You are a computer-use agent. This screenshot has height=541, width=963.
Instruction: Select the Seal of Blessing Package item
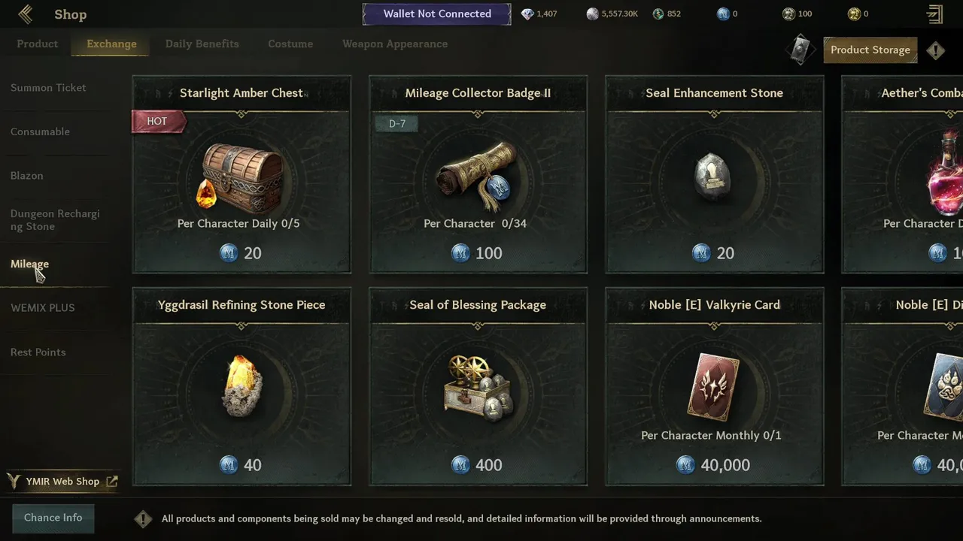pyautogui.click(x=478, y=386)
